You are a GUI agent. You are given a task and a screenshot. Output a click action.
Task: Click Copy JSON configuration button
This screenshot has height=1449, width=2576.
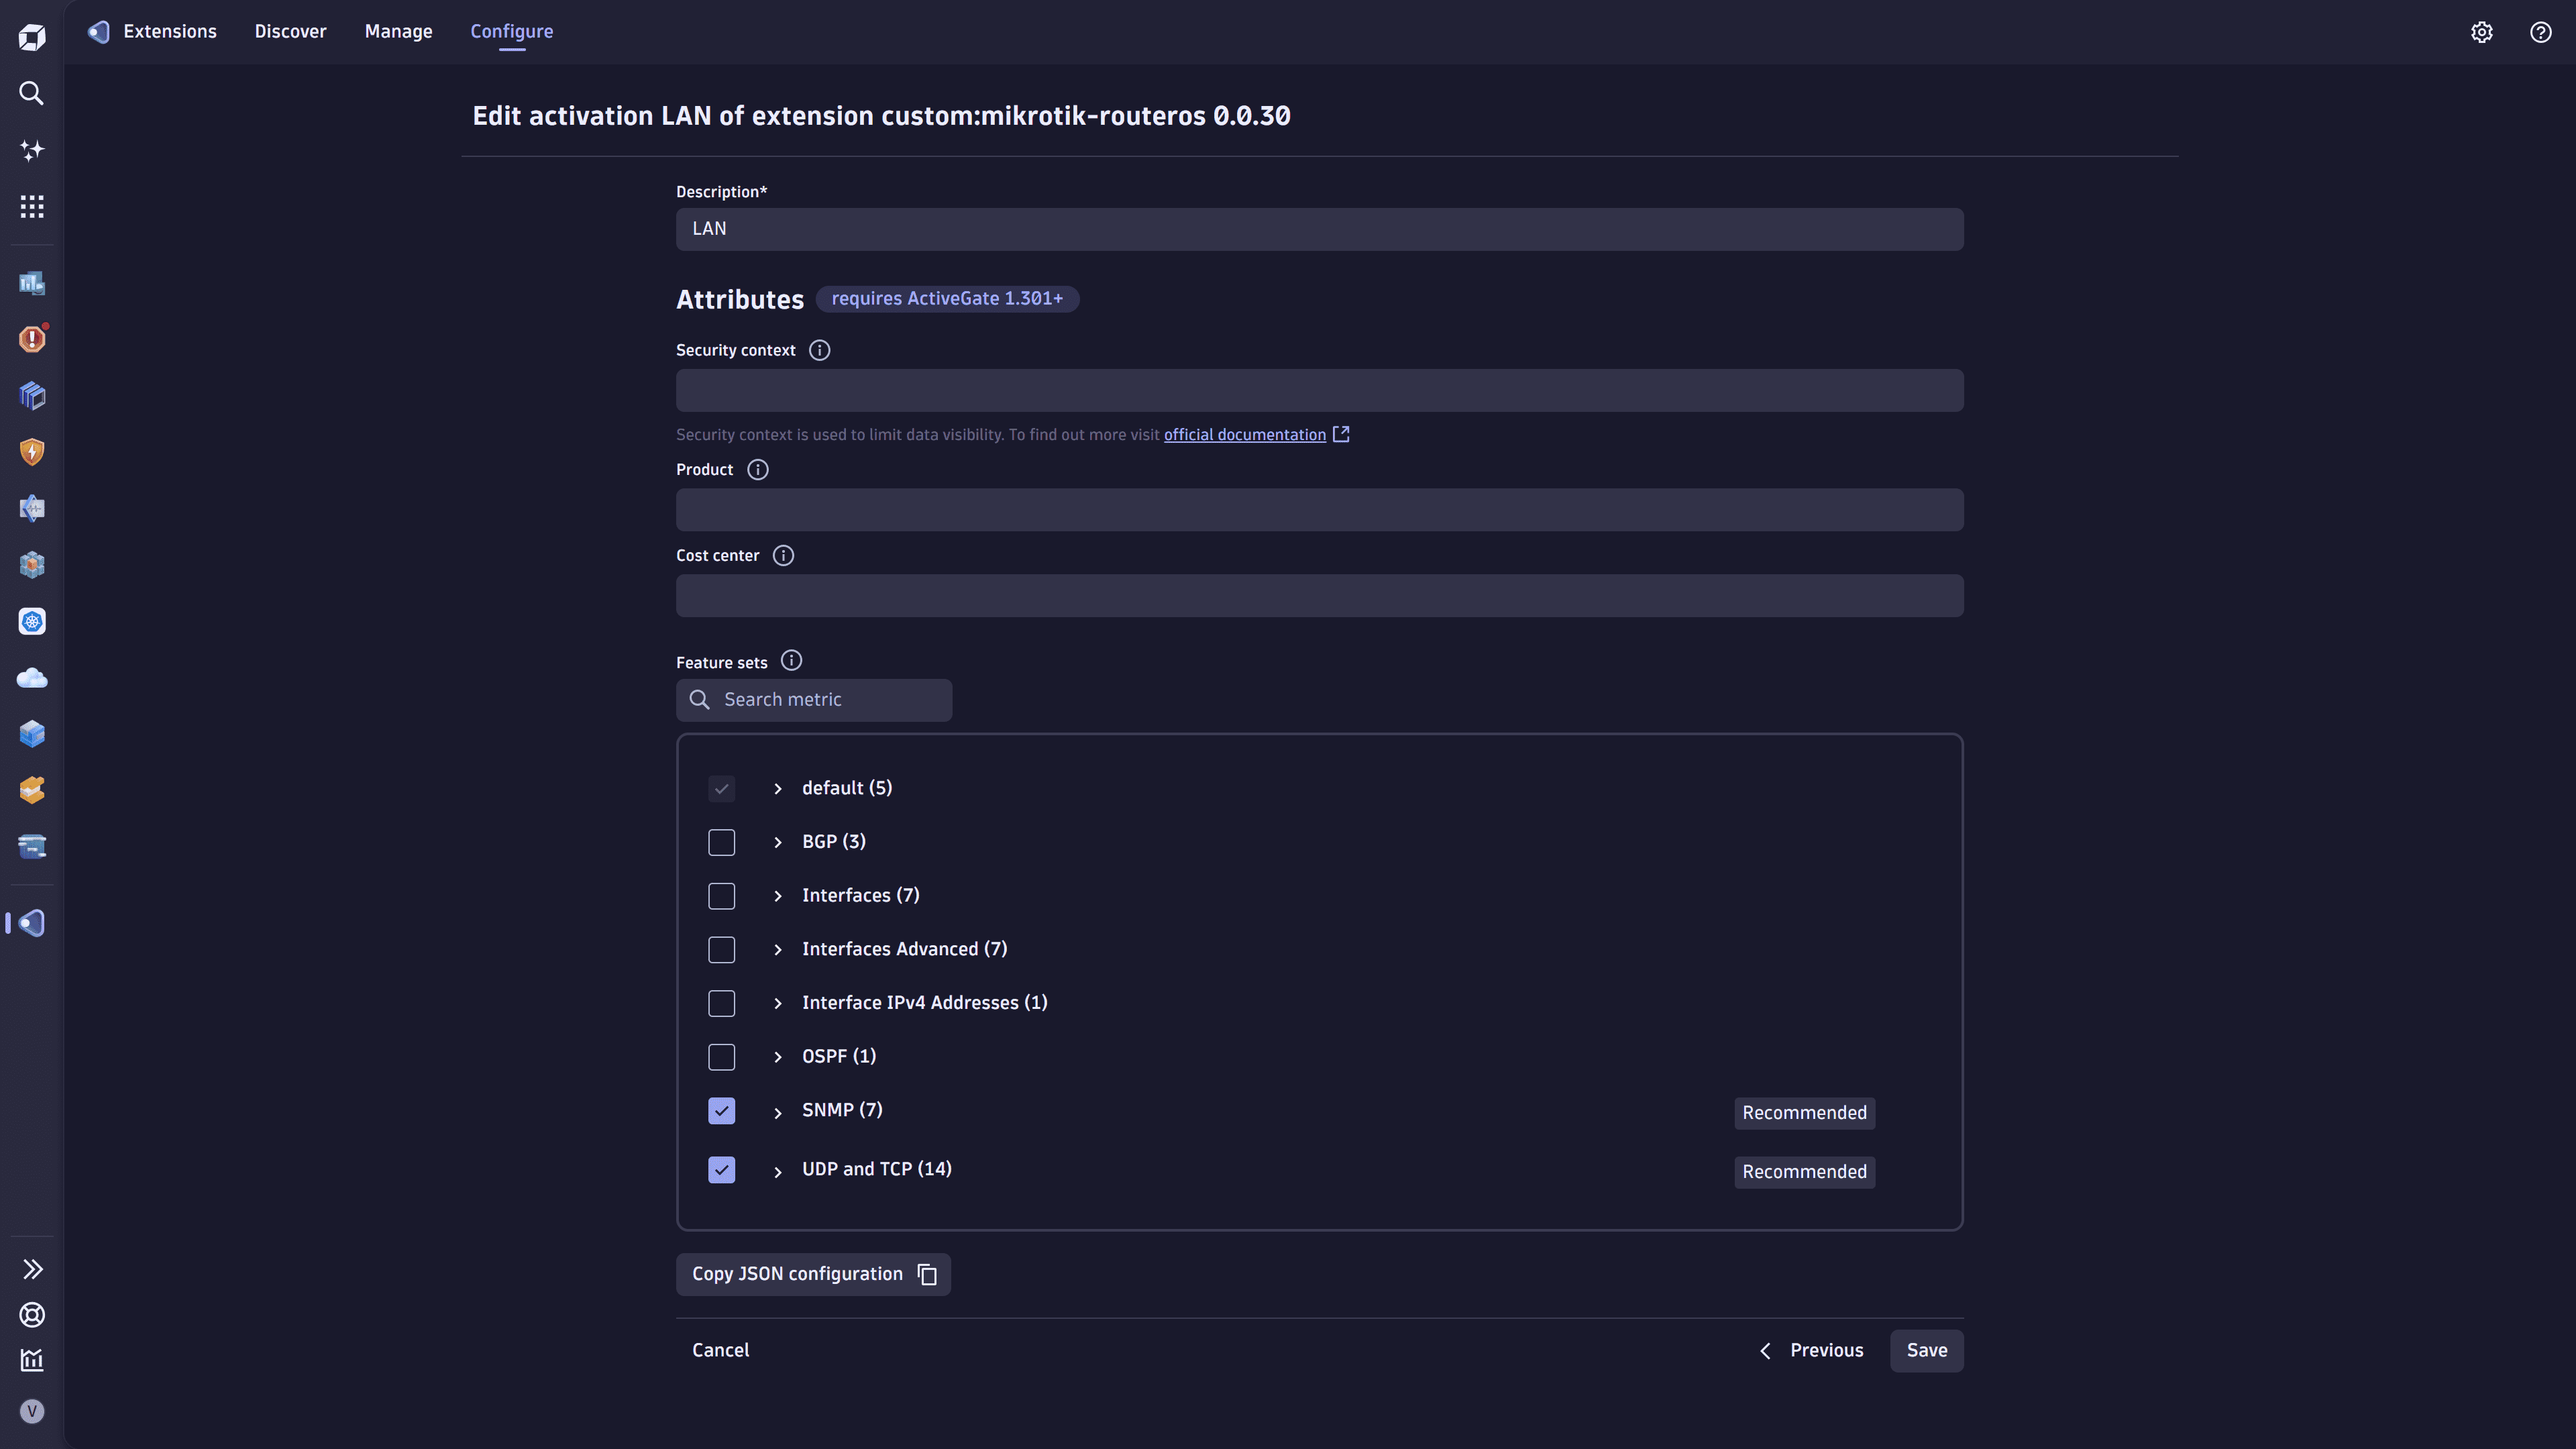coord(813,1274)
